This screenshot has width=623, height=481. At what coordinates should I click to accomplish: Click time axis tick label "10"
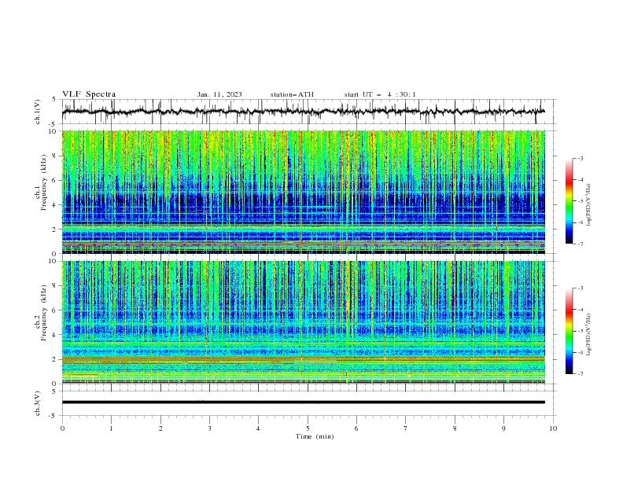(x=553, y=428)
